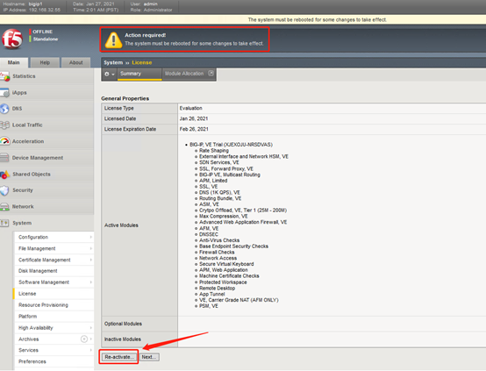The image size is (486, 371).
Task: Open the Acceleration menu
Action: (46, 141)
